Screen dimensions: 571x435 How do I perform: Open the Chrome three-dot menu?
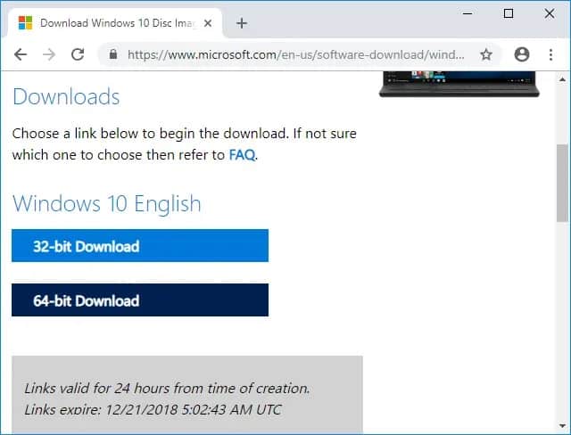[550, 54]
